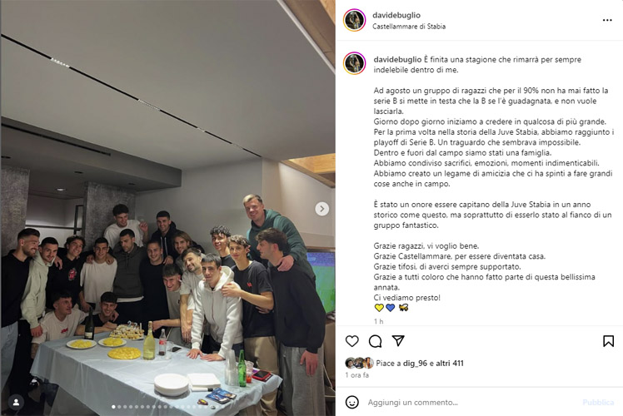Screen dimensions: 623x416
Task: Open the three-dot more options menu
Action: tap(607, 20)
